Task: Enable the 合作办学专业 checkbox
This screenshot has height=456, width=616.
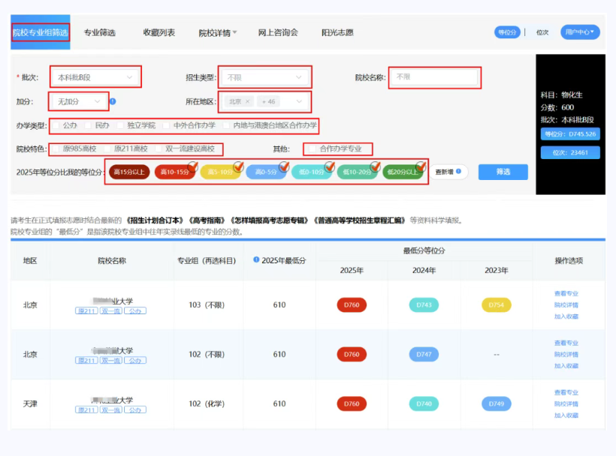Action: coord(313,149)
